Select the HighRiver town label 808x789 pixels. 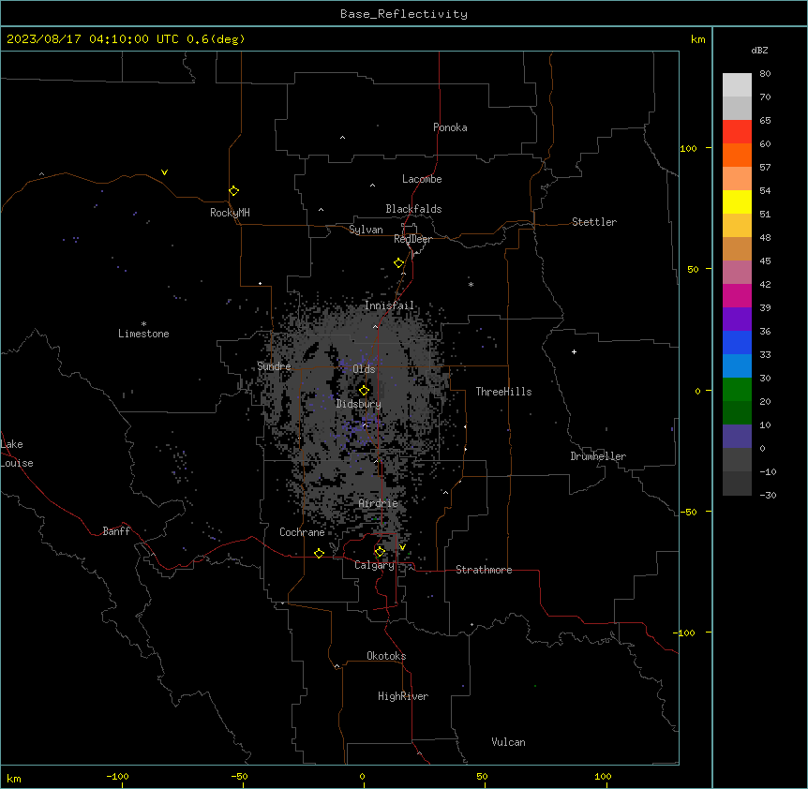403,696
